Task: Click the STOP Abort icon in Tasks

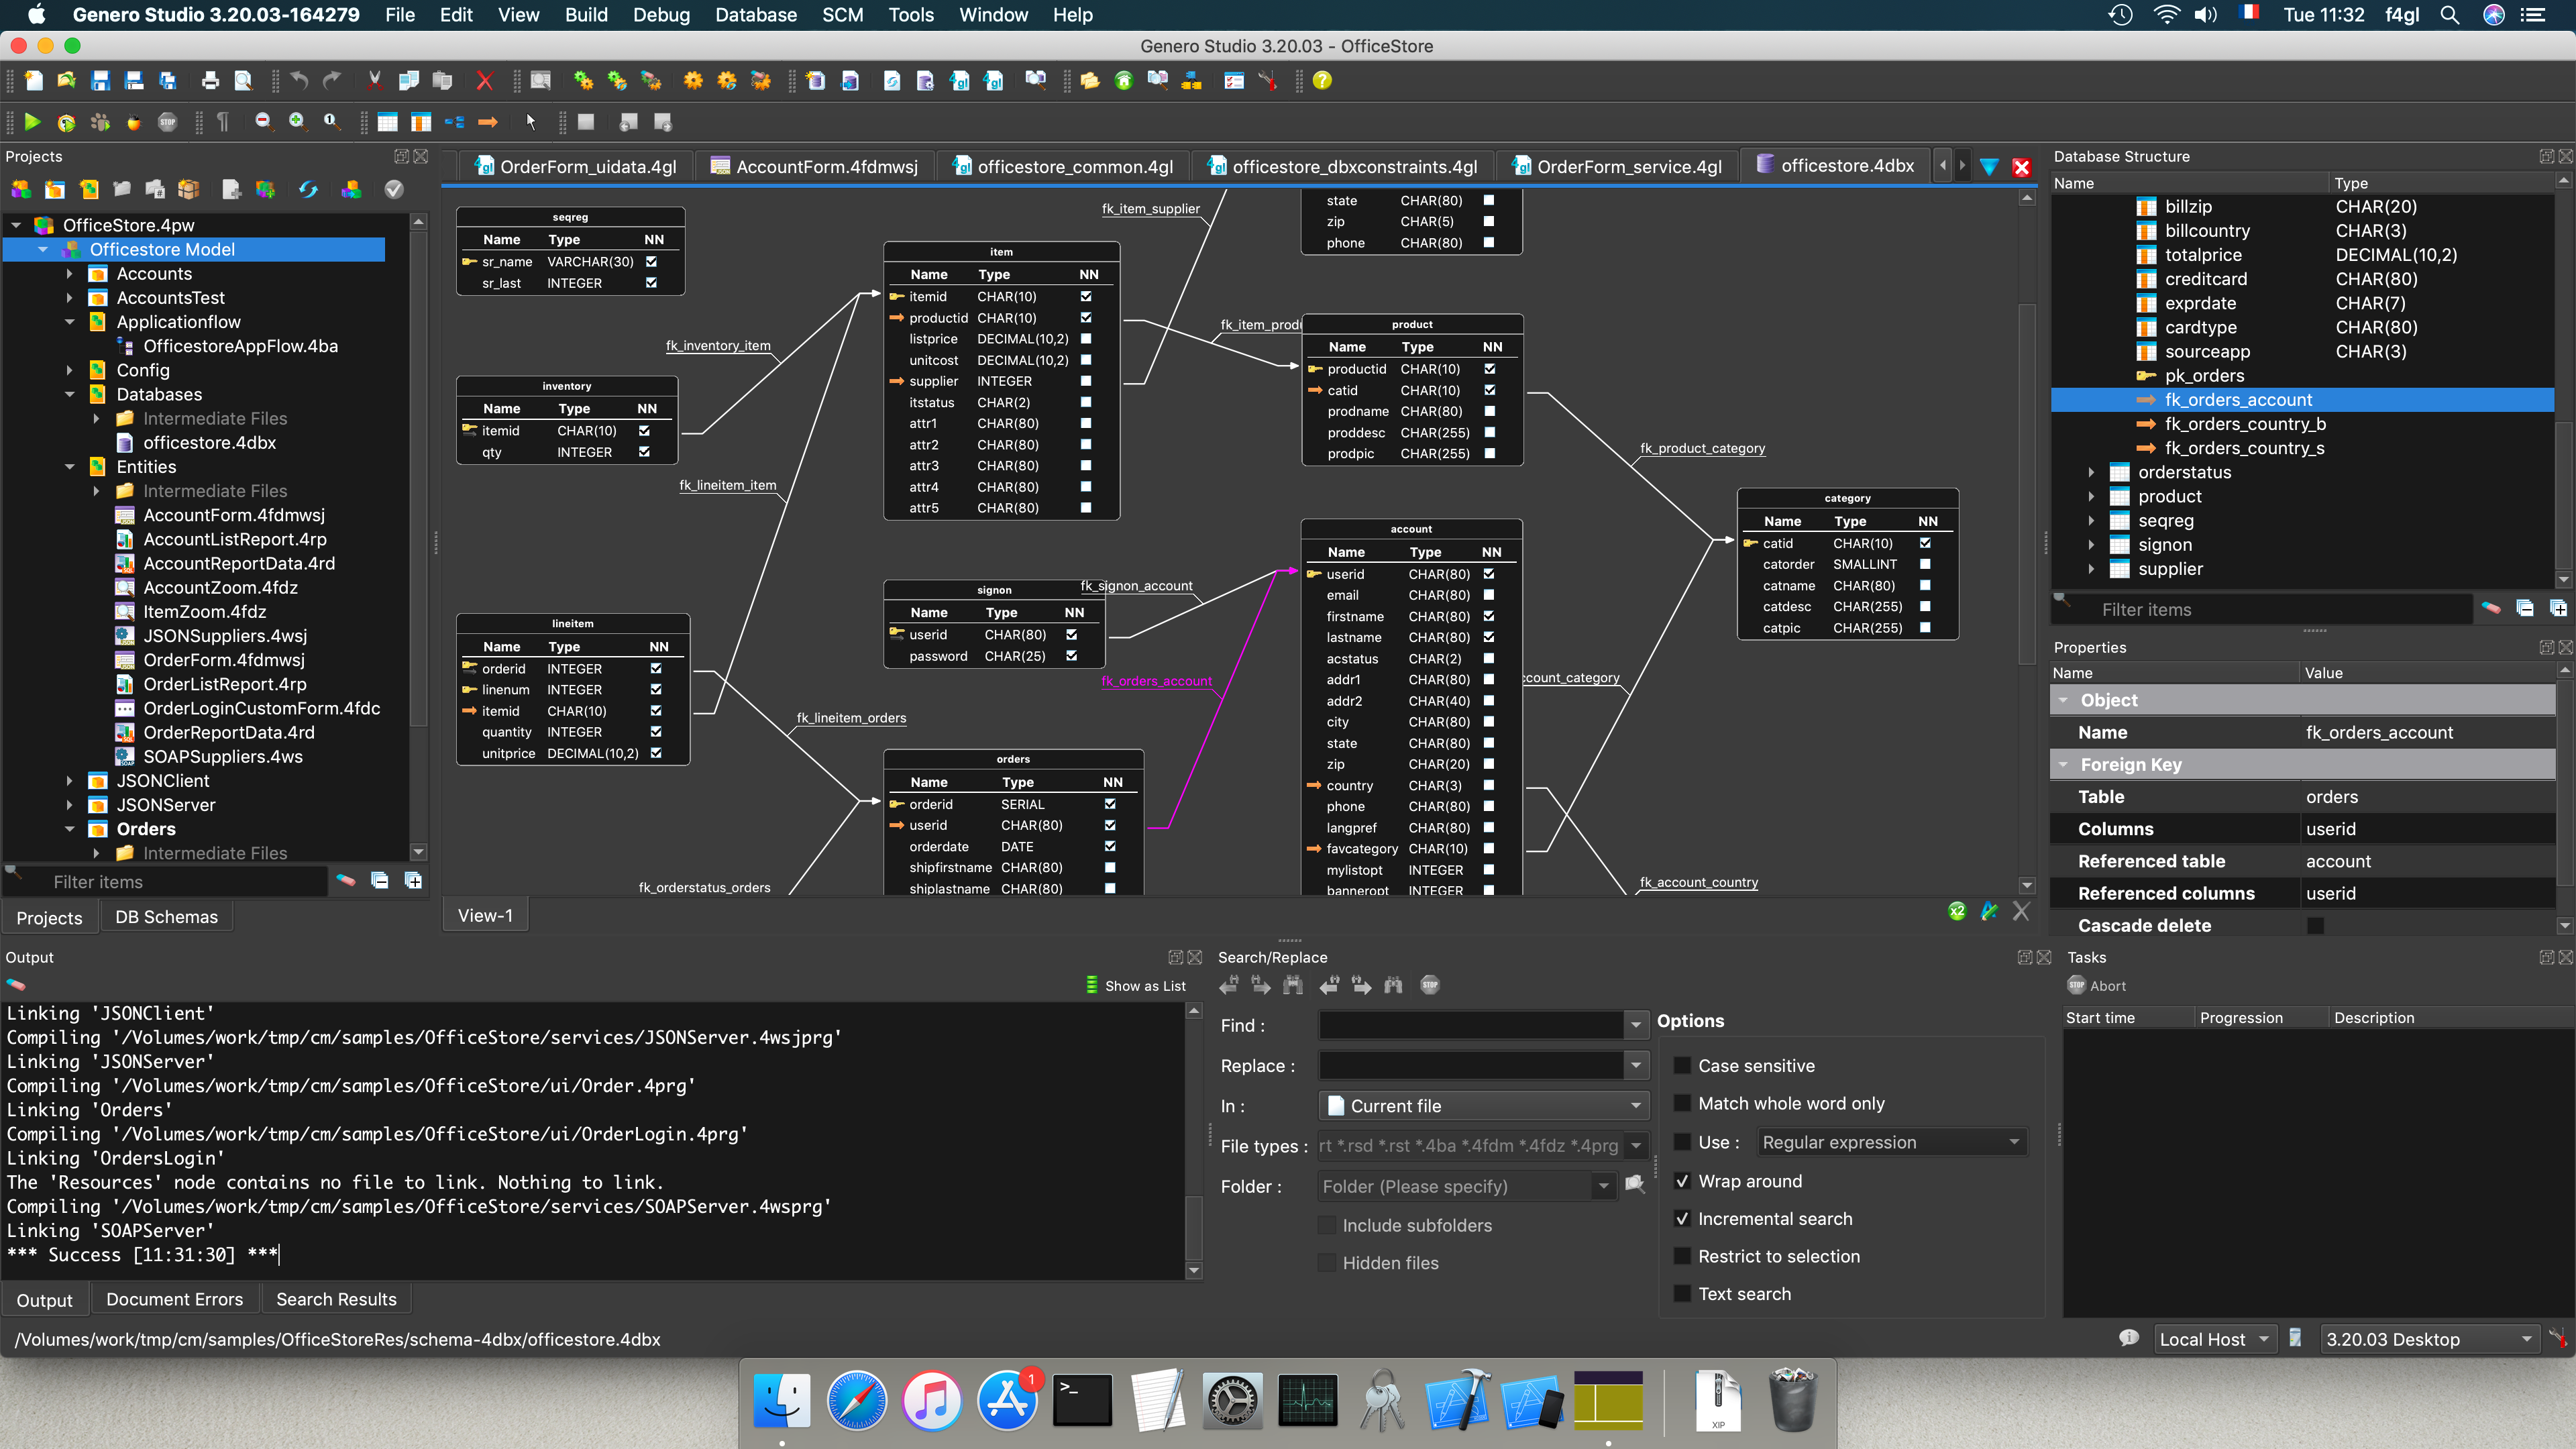Action: [2076, 985]
